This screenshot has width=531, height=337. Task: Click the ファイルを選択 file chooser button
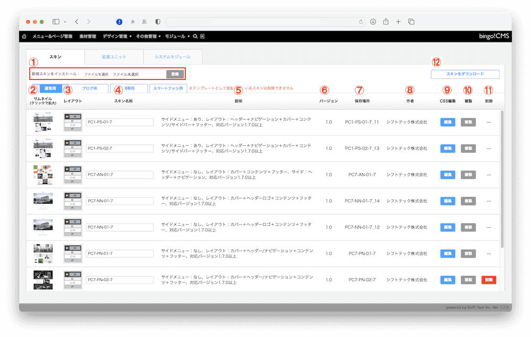pos(96,74)
